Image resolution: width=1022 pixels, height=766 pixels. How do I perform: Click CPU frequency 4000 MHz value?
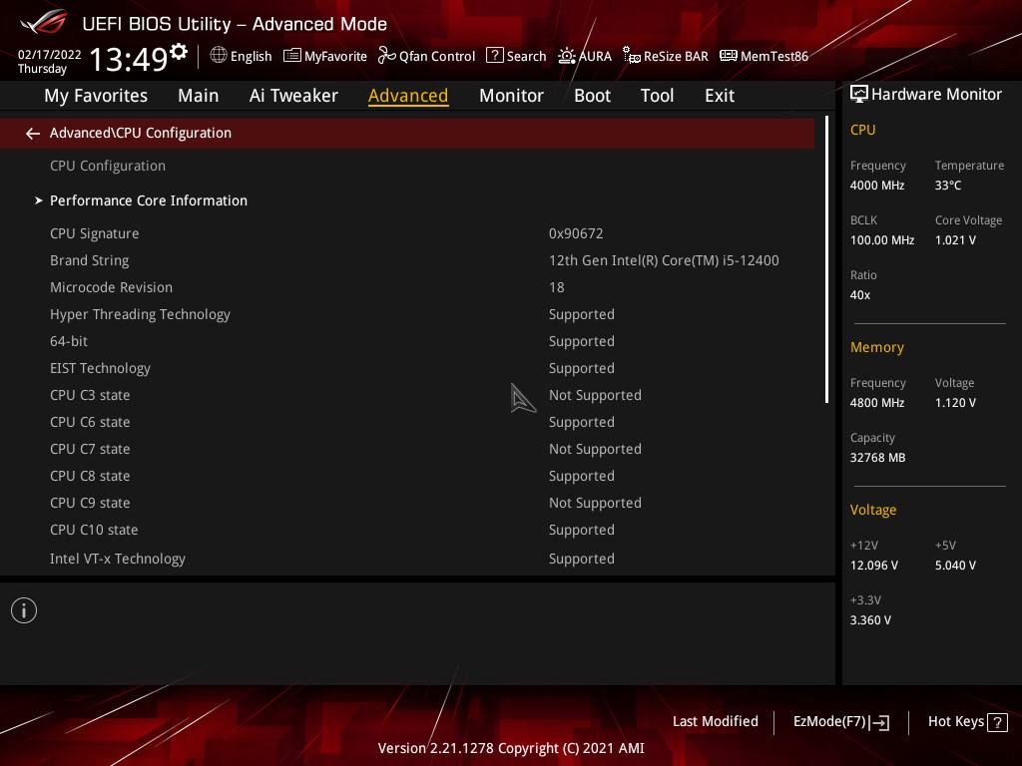[876, 186]
